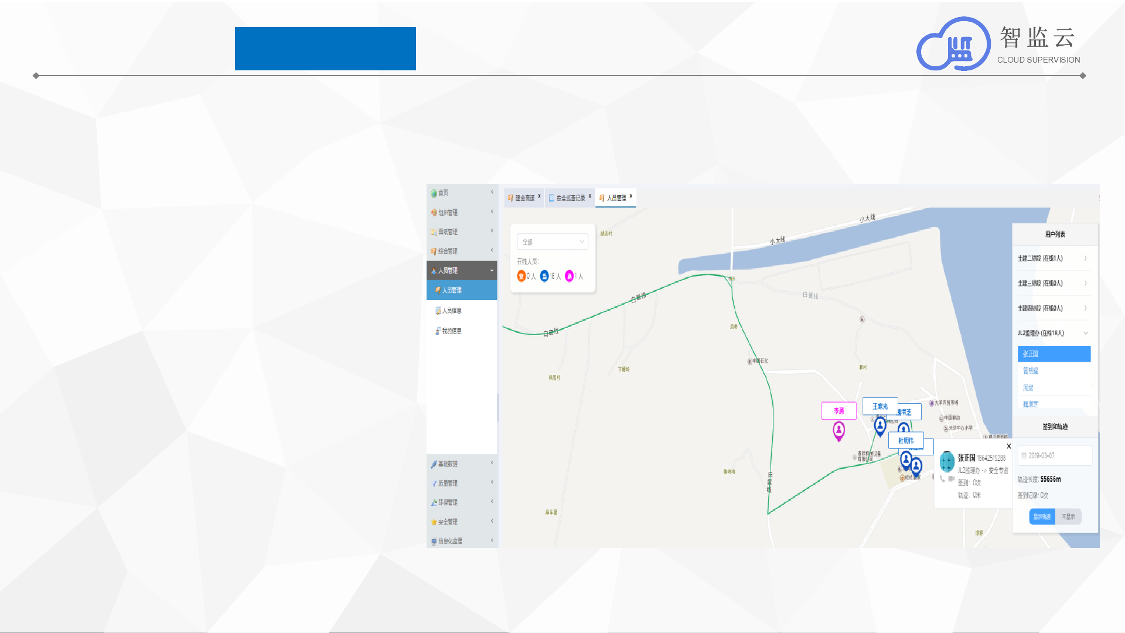Click the 2019-03-07 date input field
Image resolution: width=1125 pixels, height=633 pixels.
click(x=1055, y=455)
